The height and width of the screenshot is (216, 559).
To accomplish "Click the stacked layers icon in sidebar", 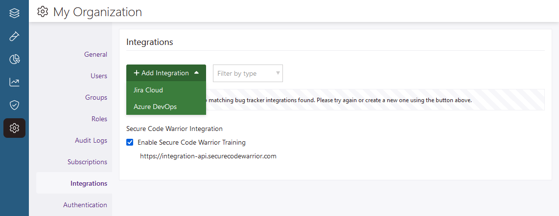I will 14,13.
